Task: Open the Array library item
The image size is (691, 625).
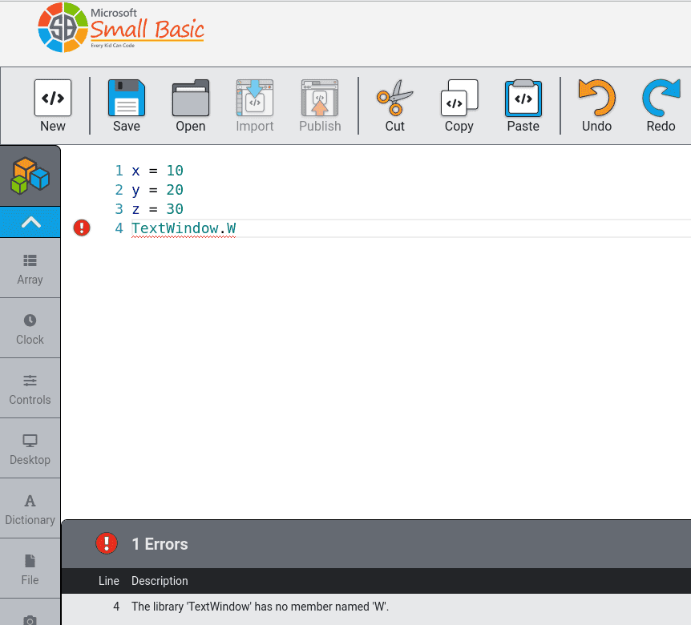Action: point(30,268)
